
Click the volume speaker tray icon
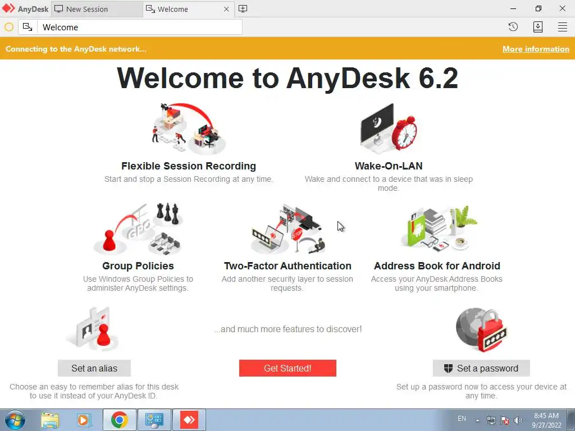(518, 420)
